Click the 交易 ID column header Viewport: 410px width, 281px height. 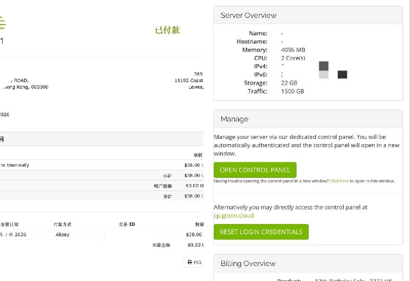(127, 224)
